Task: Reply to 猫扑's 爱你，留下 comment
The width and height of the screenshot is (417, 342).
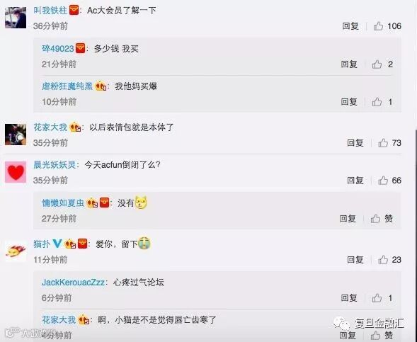Action: (x=355, y=260)
